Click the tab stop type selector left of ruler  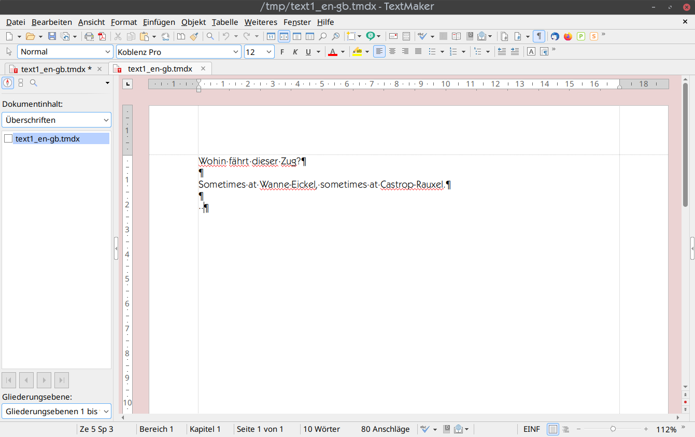click(128, 84)
